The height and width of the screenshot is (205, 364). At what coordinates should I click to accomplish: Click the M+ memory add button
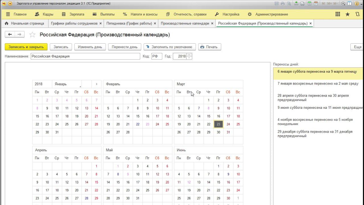330,3
